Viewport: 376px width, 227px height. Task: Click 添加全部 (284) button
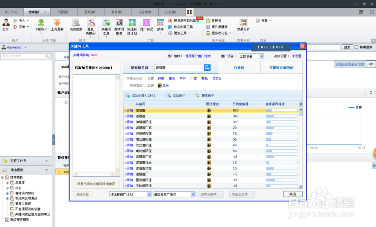click(x=140, y=95)
